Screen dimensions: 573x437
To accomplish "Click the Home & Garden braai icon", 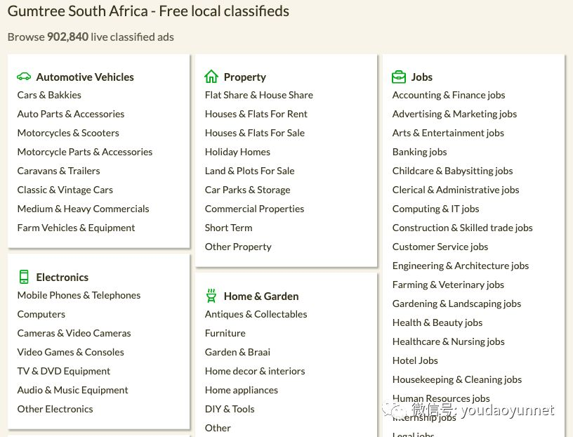I will 211,296.
